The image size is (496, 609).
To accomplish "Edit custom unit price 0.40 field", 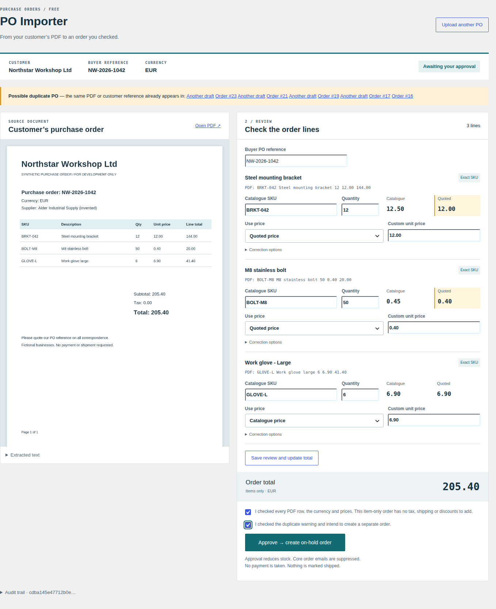I will pos(434,328).
